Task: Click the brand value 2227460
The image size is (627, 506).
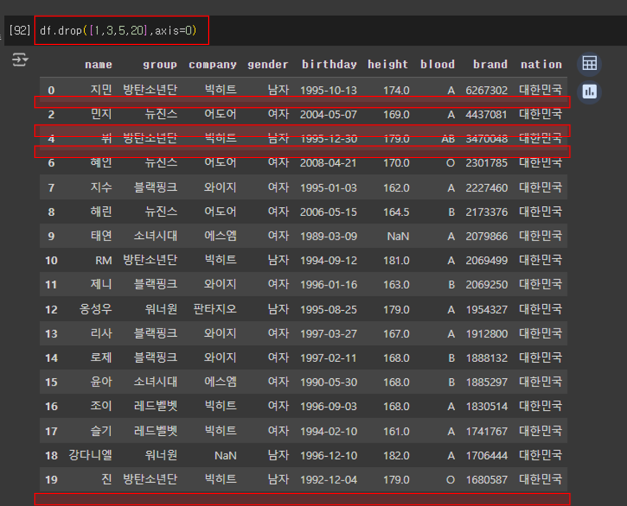Action: click(x=487, y=187)
